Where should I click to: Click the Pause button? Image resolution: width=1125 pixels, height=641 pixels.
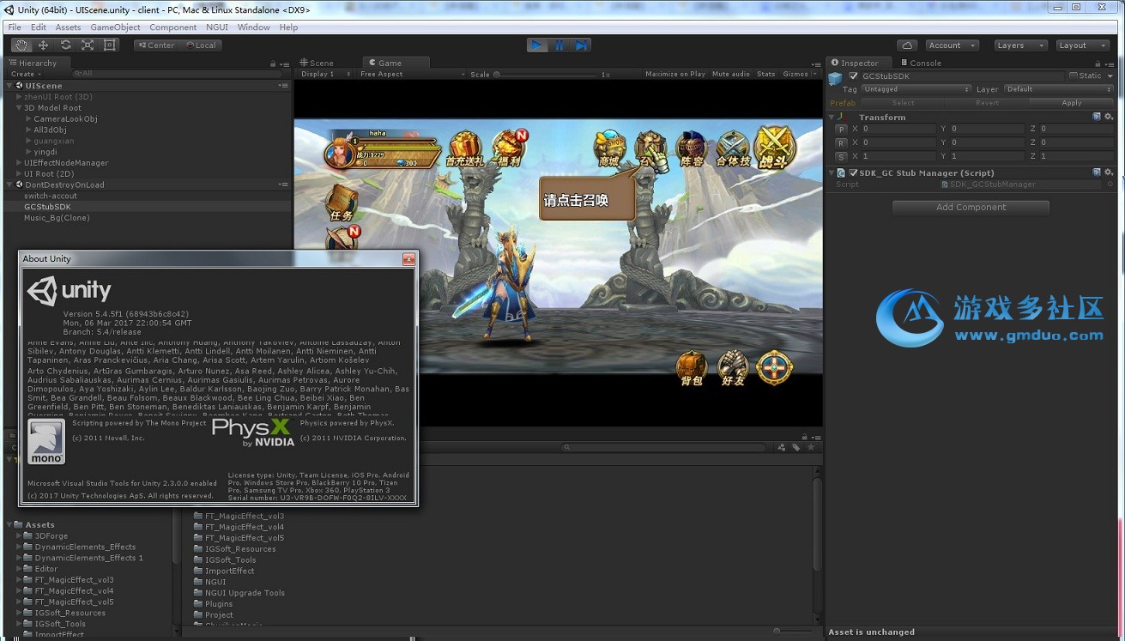[x=559, y=45]
